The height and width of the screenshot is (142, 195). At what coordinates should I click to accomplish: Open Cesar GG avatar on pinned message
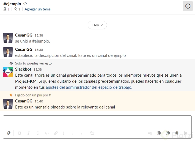[x=8, y=104]
